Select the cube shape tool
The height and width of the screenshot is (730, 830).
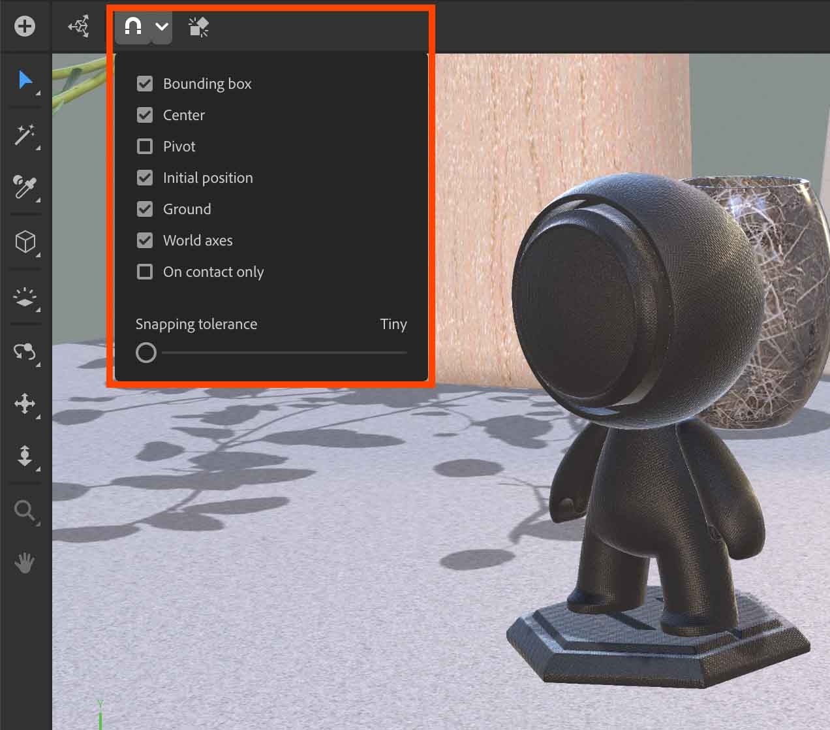click(x=25, y=242)
